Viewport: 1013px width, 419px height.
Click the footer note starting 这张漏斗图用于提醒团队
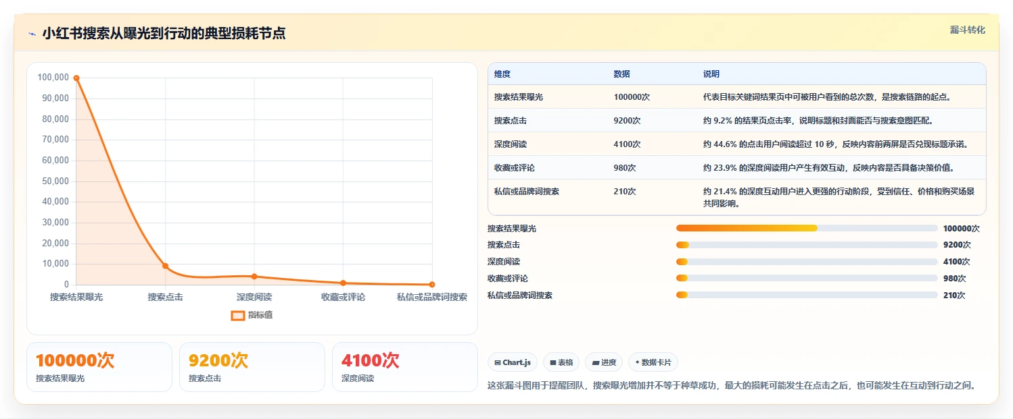[x=732, y=385]
